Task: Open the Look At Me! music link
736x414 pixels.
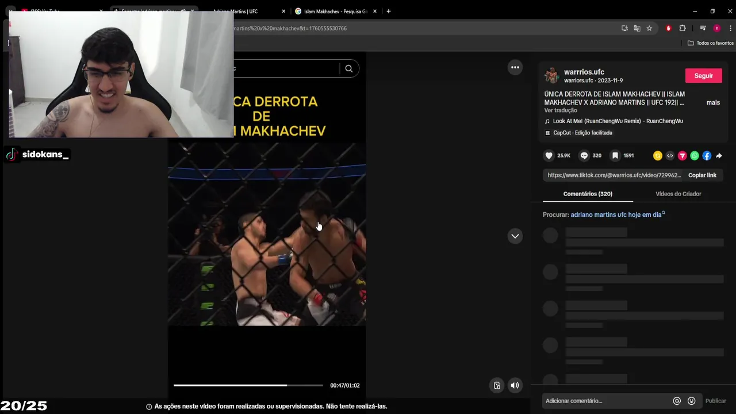Action: click(618, 121)
